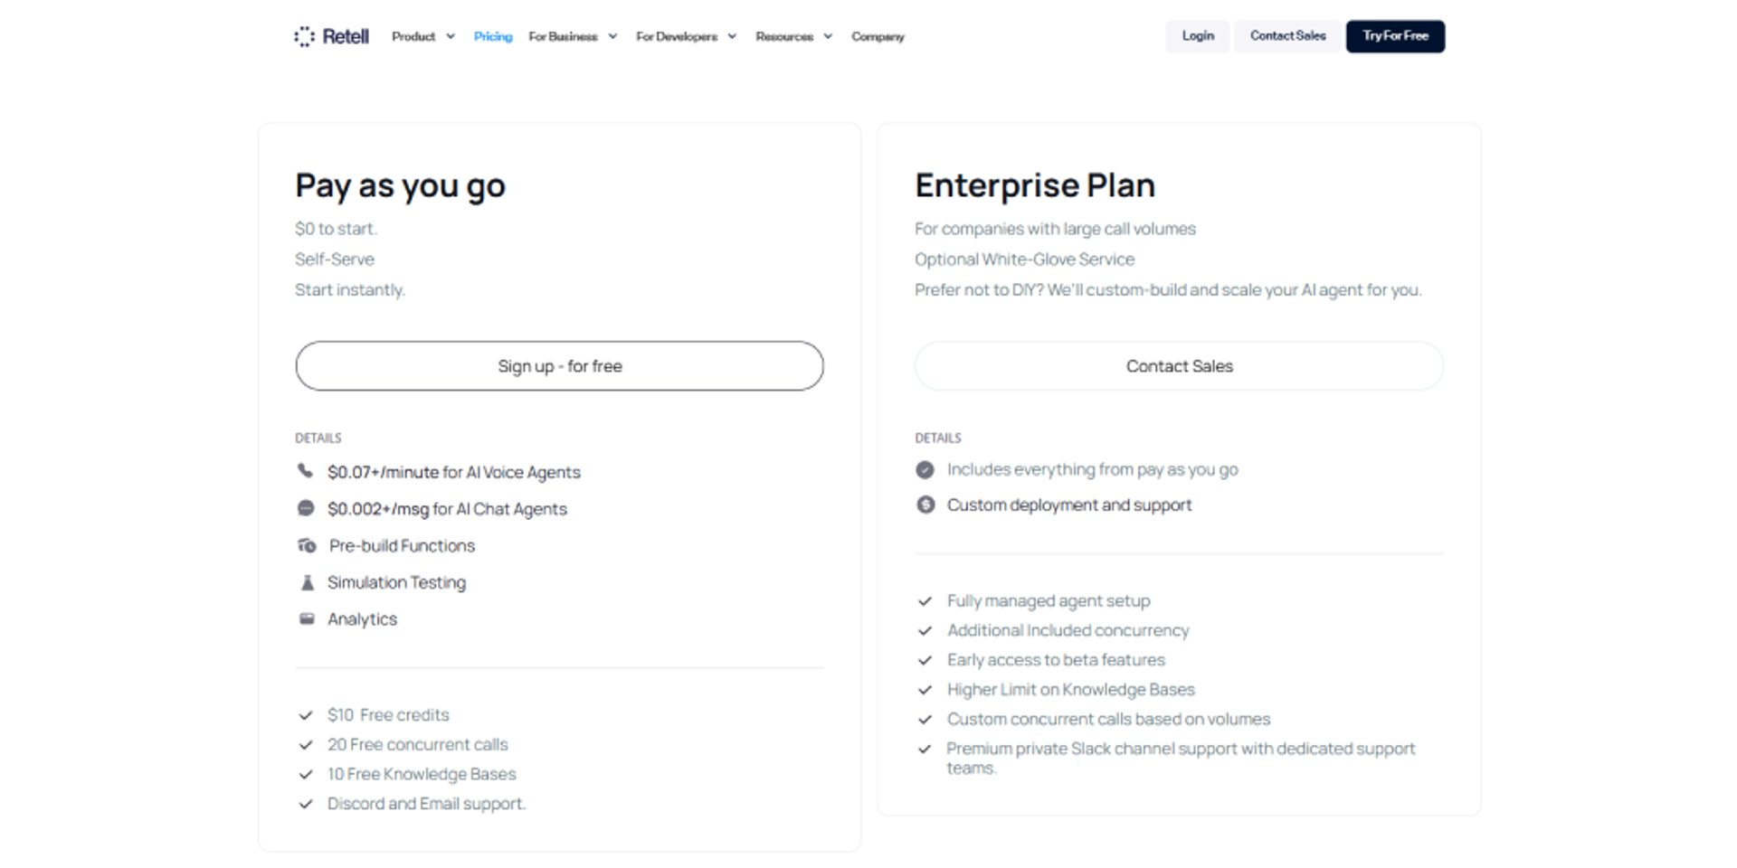Click the dollar icon beside Custom deployment
1737x868 pixels.
[925, 505]
